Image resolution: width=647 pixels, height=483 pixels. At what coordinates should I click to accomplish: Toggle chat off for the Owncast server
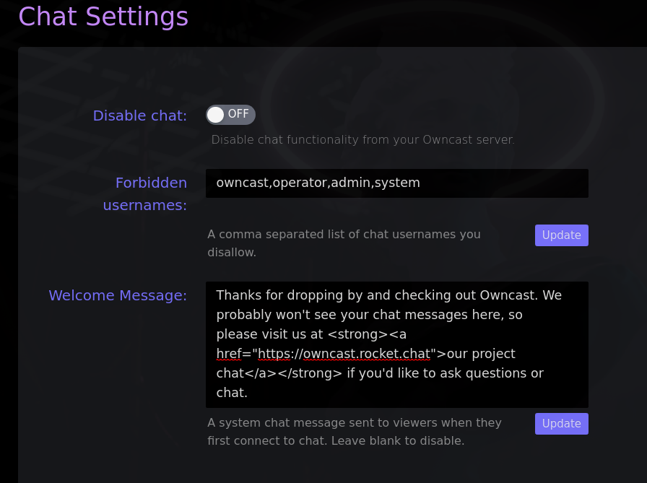pos(230,114)
